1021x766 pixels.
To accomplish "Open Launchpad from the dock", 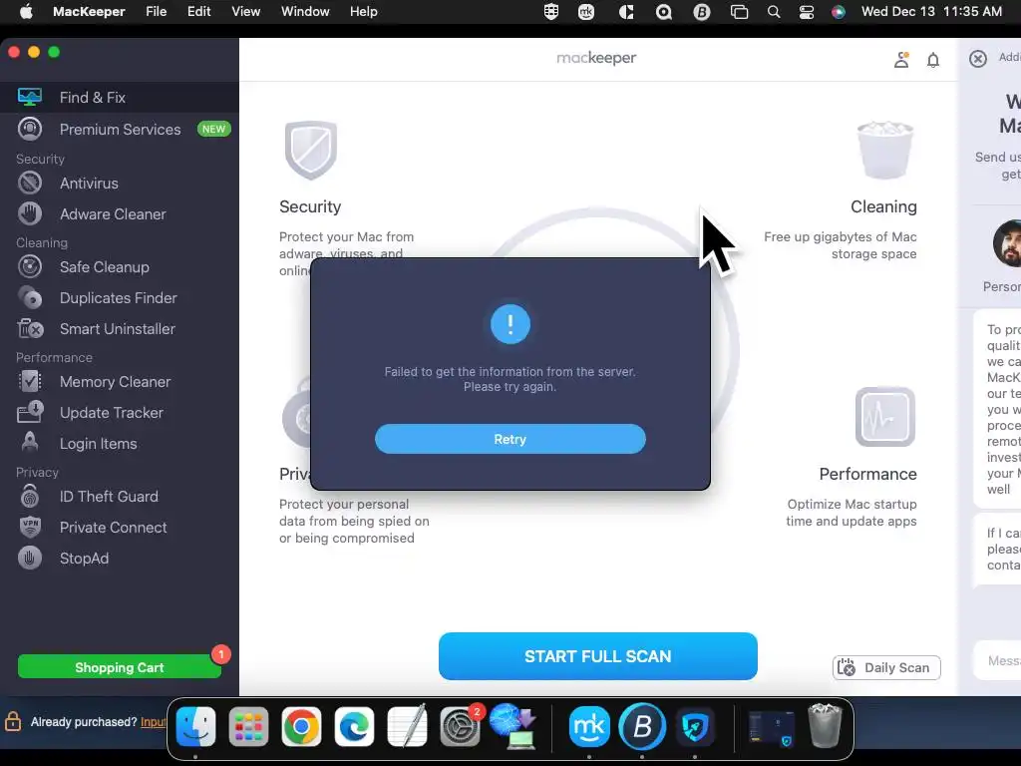I will 248,726.
